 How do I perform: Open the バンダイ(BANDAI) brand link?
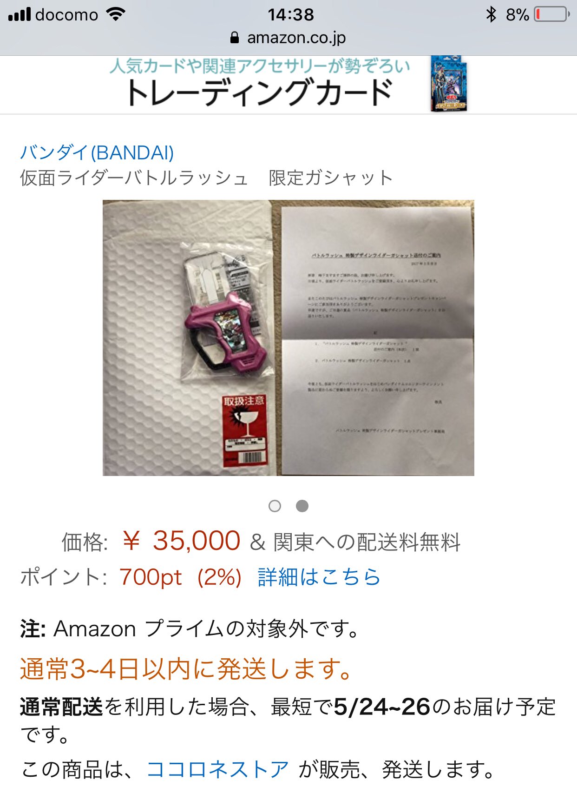(97, 152)
